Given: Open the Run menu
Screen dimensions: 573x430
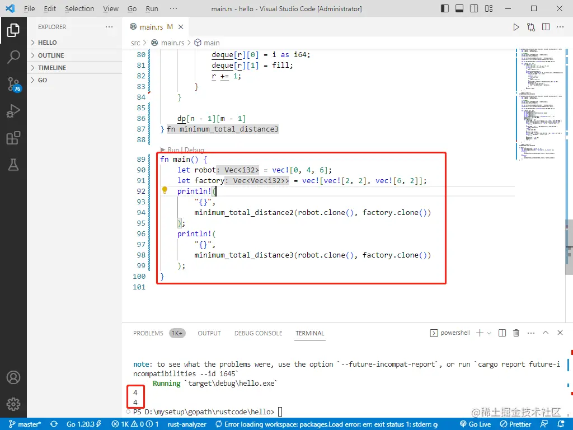Looking at the screenshot, I should (x=152, y=8).
